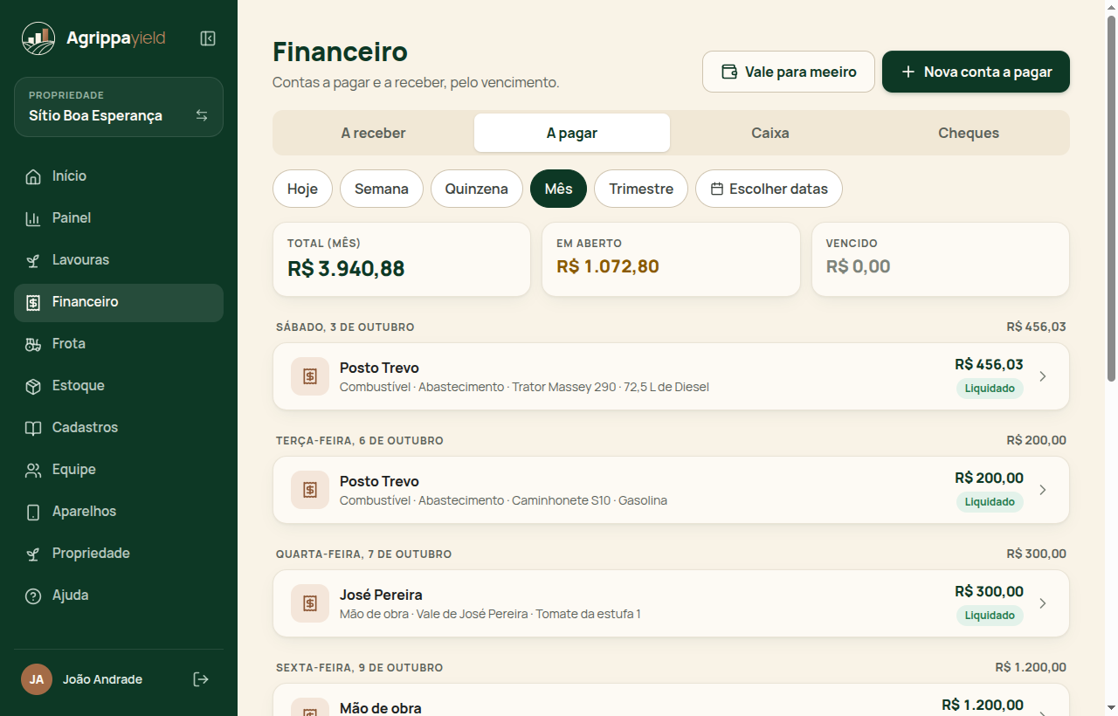Open Painel in the sidebar menu
Viewport: 1118px width, 716px height.
pyautogui.click(x=119, y=218)
